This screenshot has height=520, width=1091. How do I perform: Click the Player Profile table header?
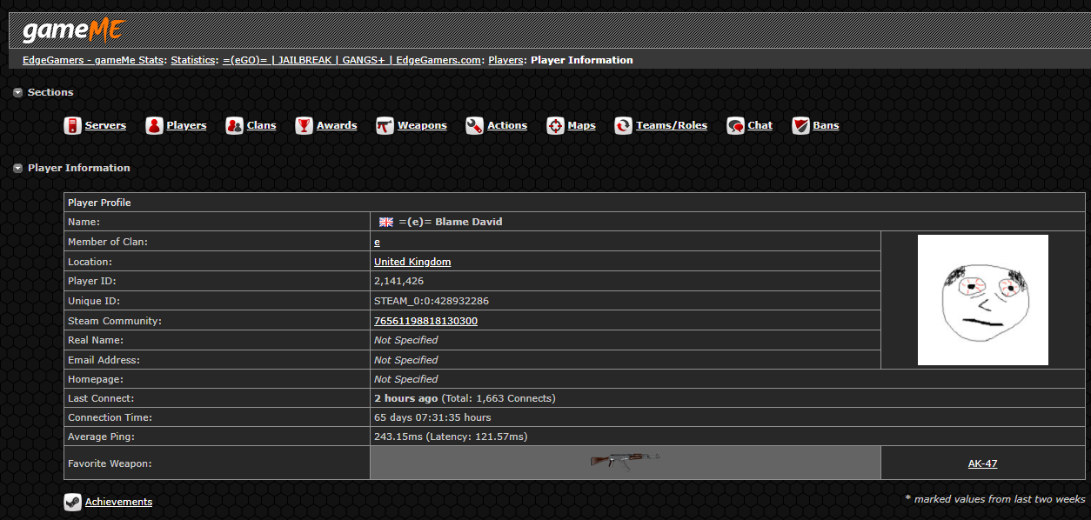pyautogui.click(x=574, y=203)
